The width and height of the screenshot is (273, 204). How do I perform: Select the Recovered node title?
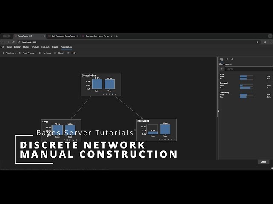[x=143, y=121]
